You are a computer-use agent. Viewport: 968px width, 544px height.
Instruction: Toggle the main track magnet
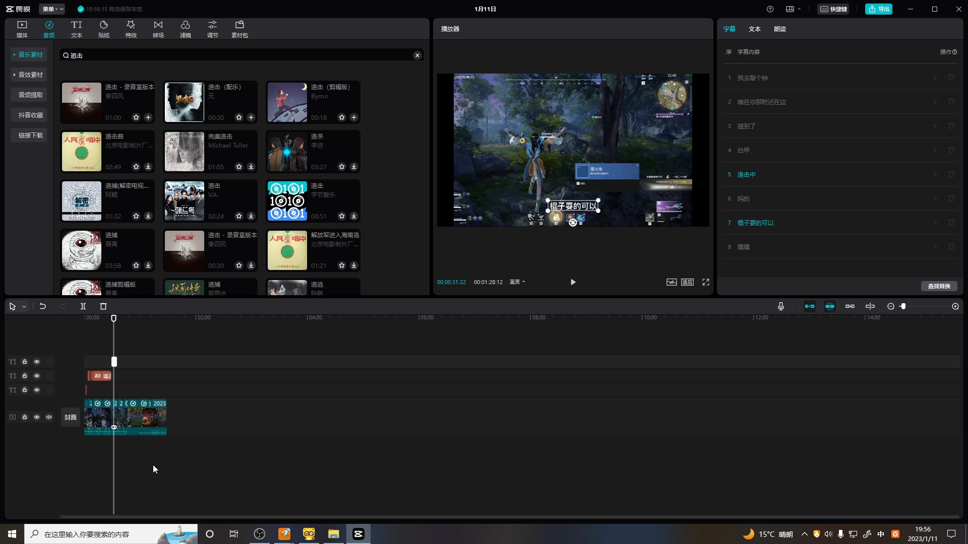pyautogui.click(x=810, y=306)
